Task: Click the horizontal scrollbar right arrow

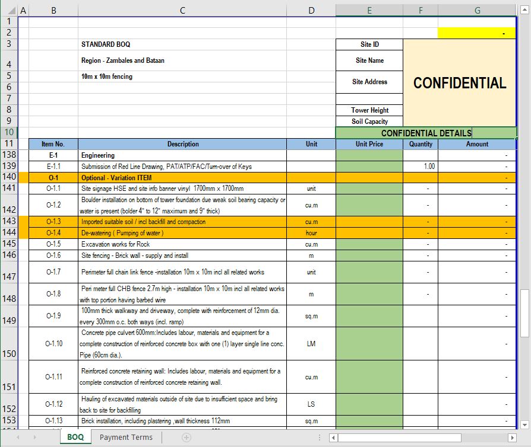Action: tap(512, 438)
